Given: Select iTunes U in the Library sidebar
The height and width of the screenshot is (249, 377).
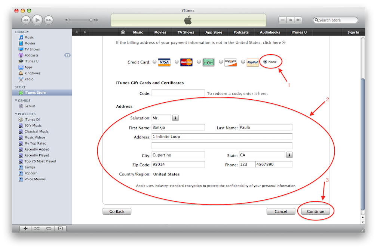Looking at the screenshot, I should (x=42, y=62).
